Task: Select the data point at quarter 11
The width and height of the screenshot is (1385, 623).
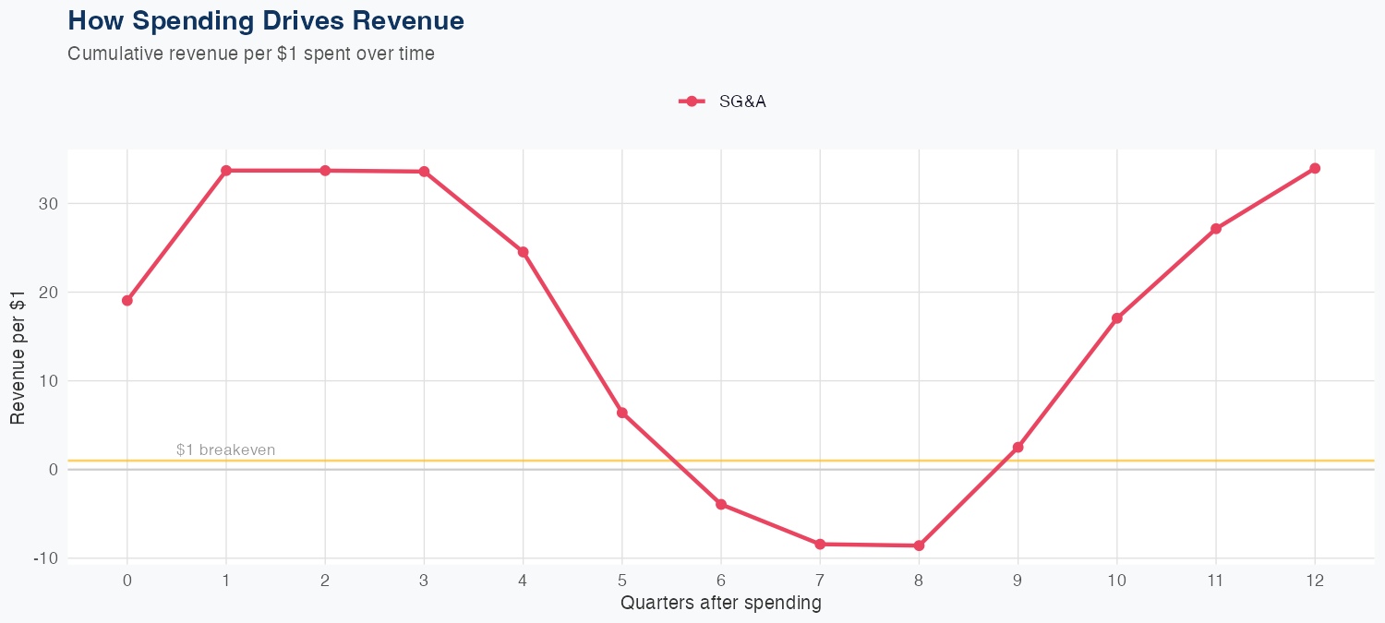Action: click(x=1216, y=229)
